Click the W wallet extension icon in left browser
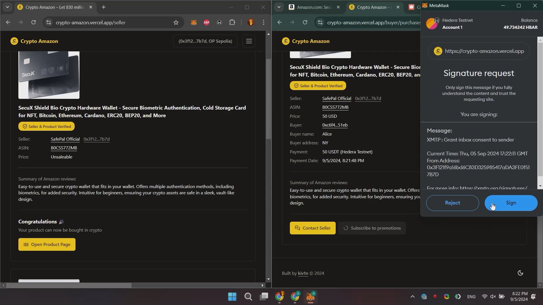The width and height of the screenshot is (543, 305). tap(219, 22)
